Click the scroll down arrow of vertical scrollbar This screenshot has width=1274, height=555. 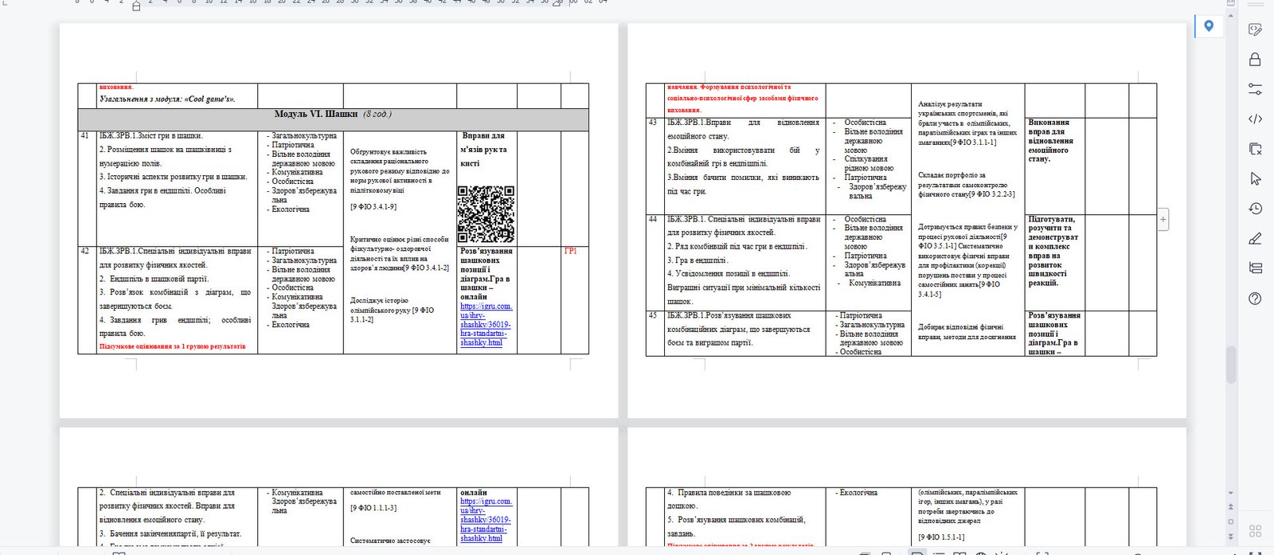coord(1231,494)
